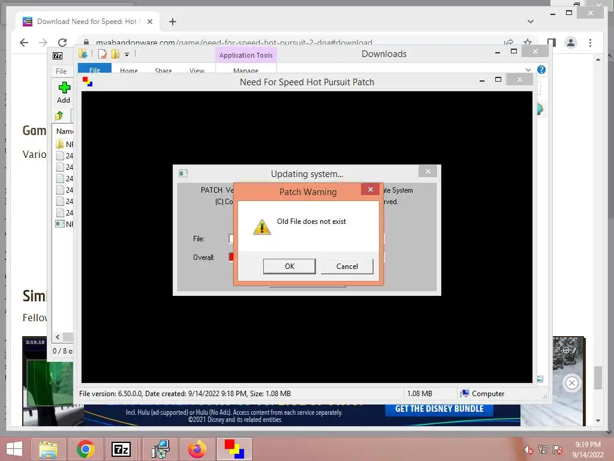The image size is (614, 461).
Task: Click Get The Disney Bundle ad button
Action: coord(439,409)
